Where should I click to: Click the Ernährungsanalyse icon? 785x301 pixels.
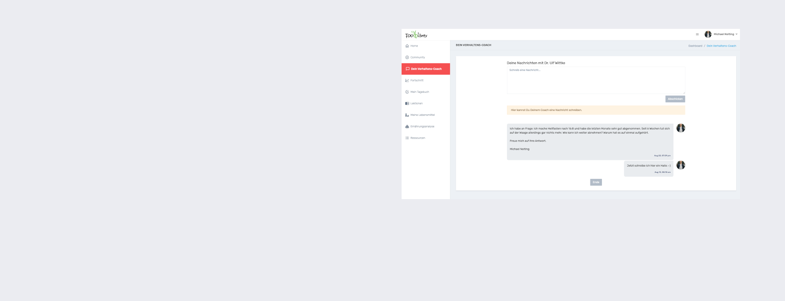(x=407, y=127)
